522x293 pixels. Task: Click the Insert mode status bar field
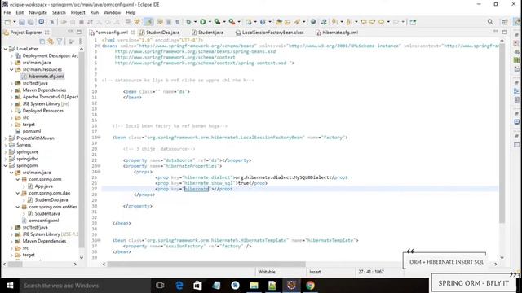[x=315, y=272]
